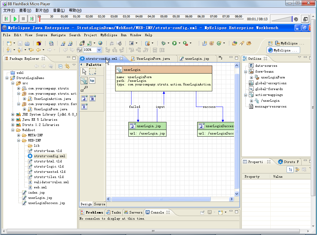The height and width of the screenshot is (235, 317).
Task: Expand userLoginForm in the Outline
Action: 251,78
